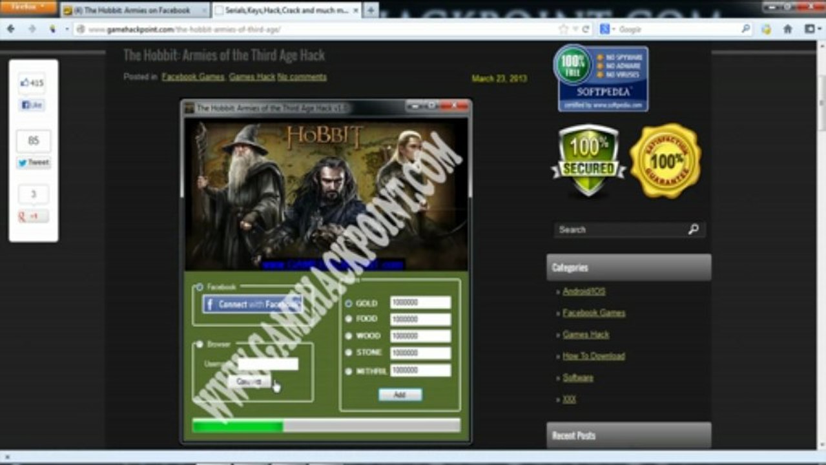826x465 pixels.
Task: Go to the browser Home page icon
Action: 788,29
